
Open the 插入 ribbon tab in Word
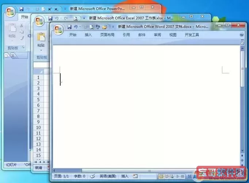[88, 35]
